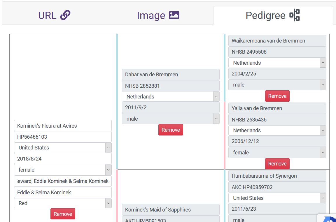Remove Yaila van de Bremmen entry
Screen dimensions: 336x222
[277, 164]
